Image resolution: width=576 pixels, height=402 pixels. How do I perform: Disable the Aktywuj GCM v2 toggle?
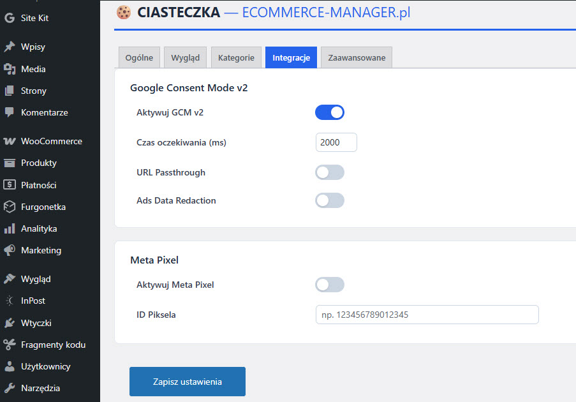tap(329, 112)
